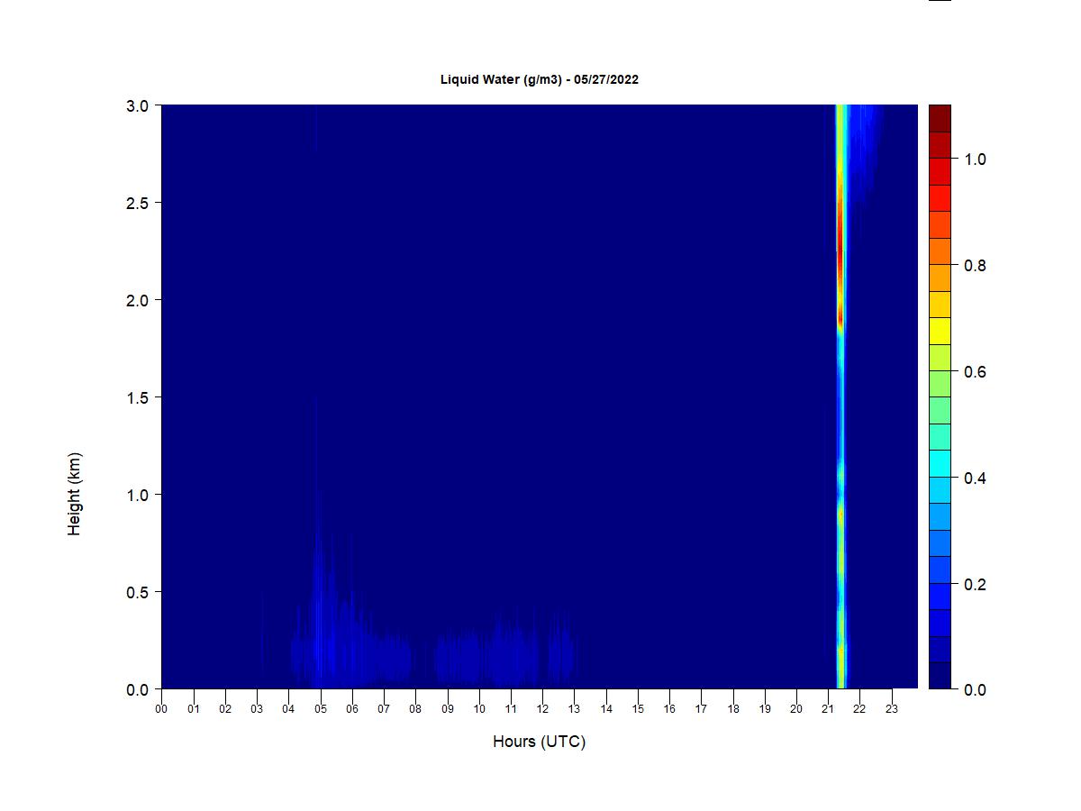Click colorbar scale value '1.0'
1081x811 pixels.
click(x=975, y=159)
